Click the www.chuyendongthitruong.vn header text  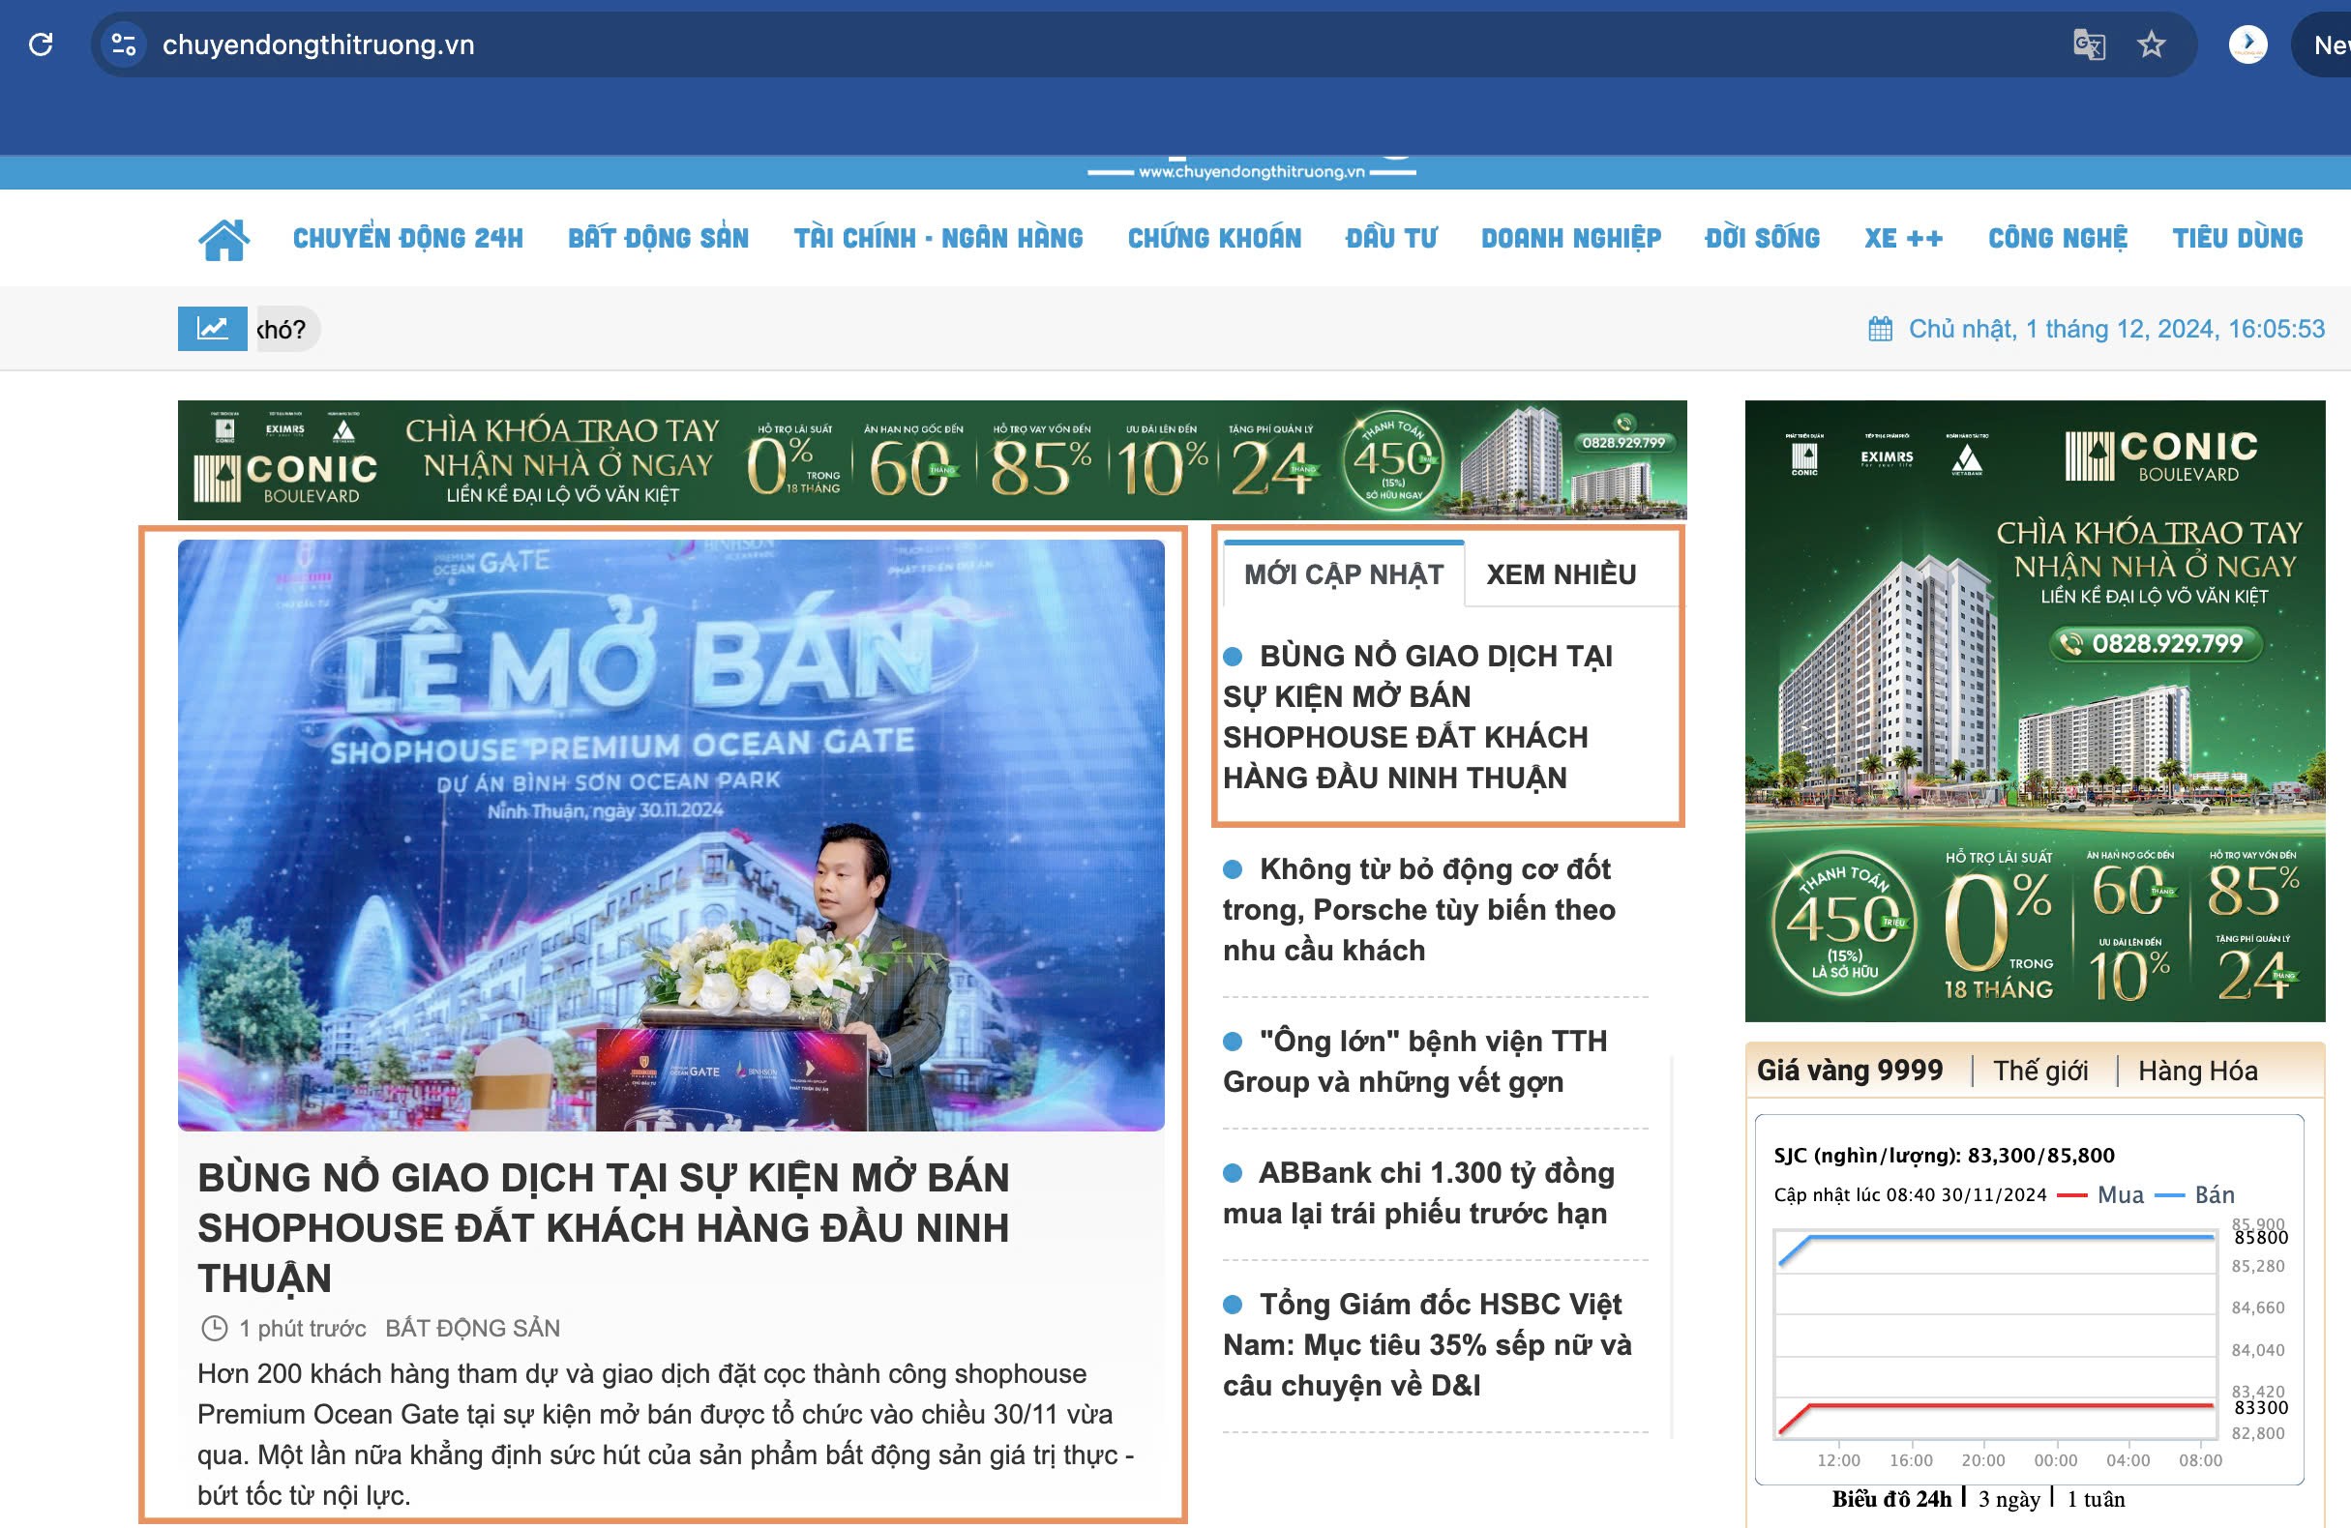(x=1252, y=172)
